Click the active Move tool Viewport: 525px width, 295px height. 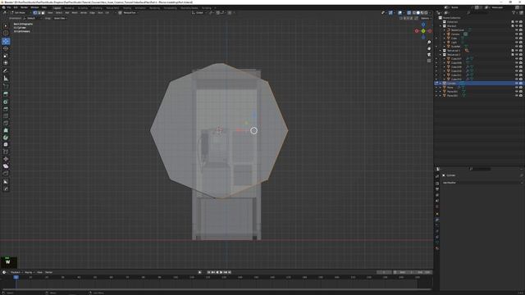point(6,41)
